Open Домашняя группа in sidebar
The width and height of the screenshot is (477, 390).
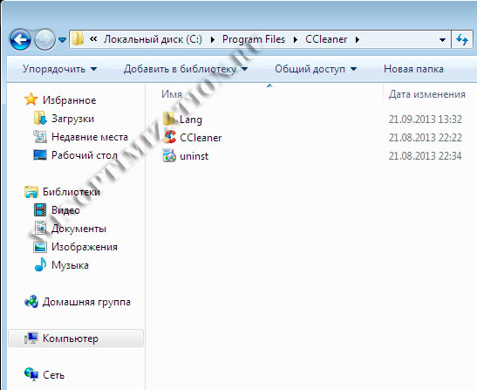(x=86, y=303)
